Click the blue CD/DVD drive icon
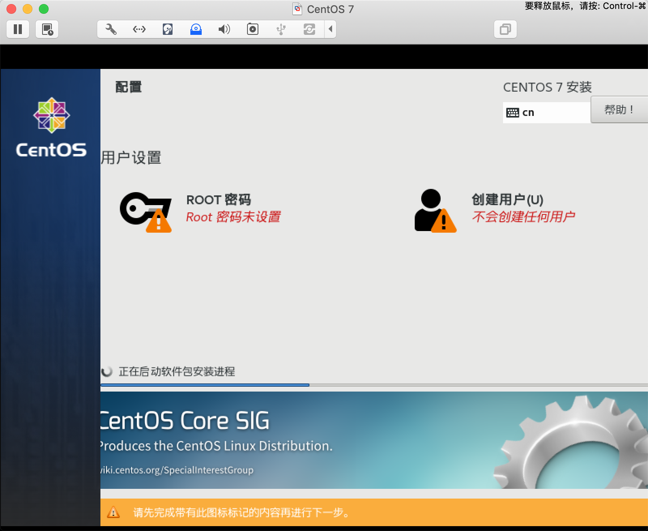Screen dimensions: 648x531 [196, 29]
